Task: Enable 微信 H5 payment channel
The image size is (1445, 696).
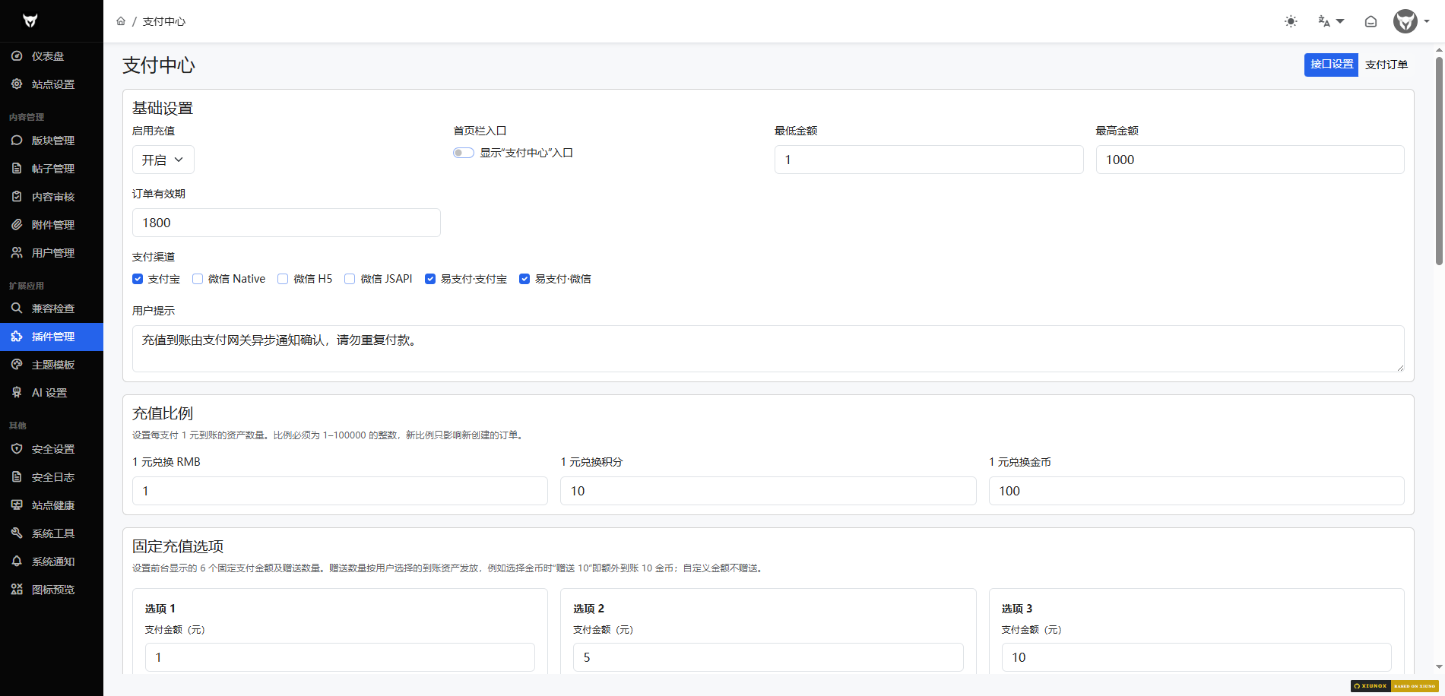Action: click(x=283, y=279)
